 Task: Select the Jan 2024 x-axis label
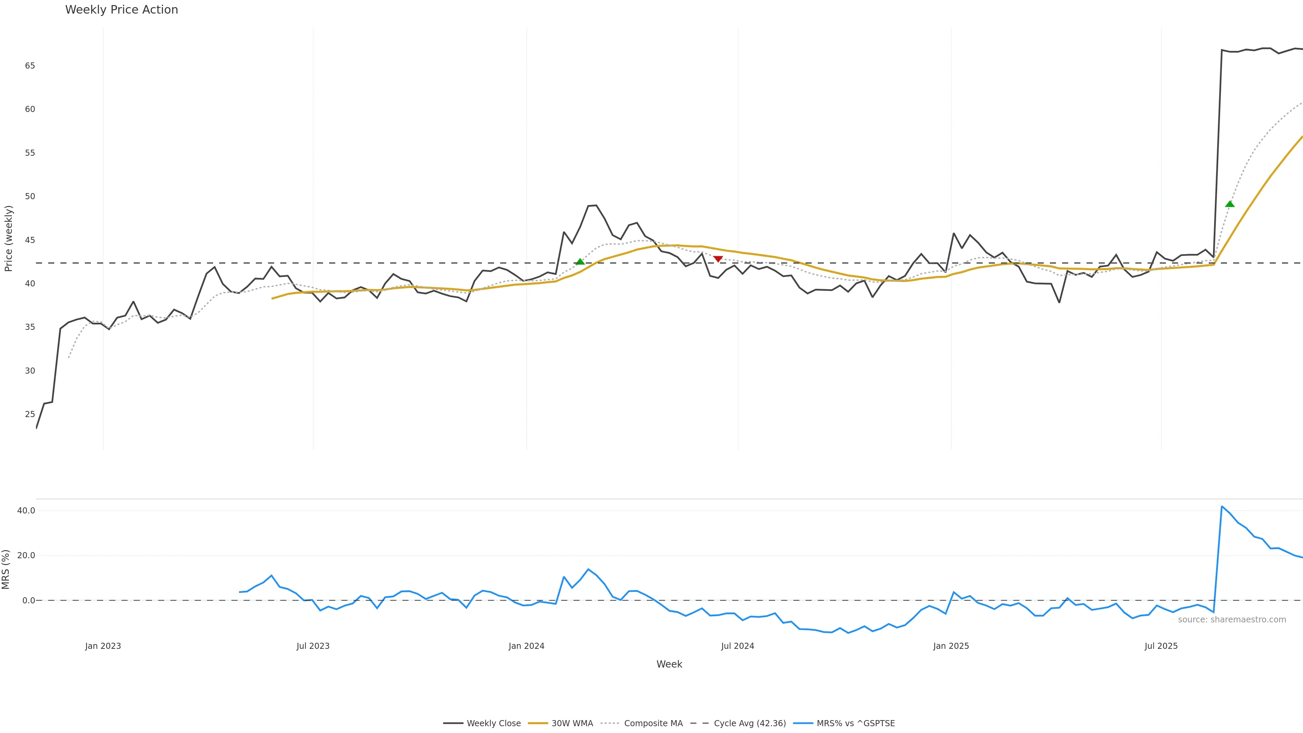tap(527, 646)
